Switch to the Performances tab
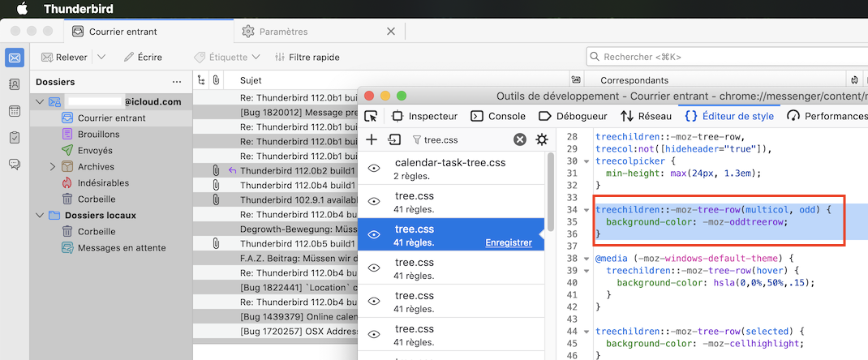The image size is (868, 360). click(x=827, y=116)
